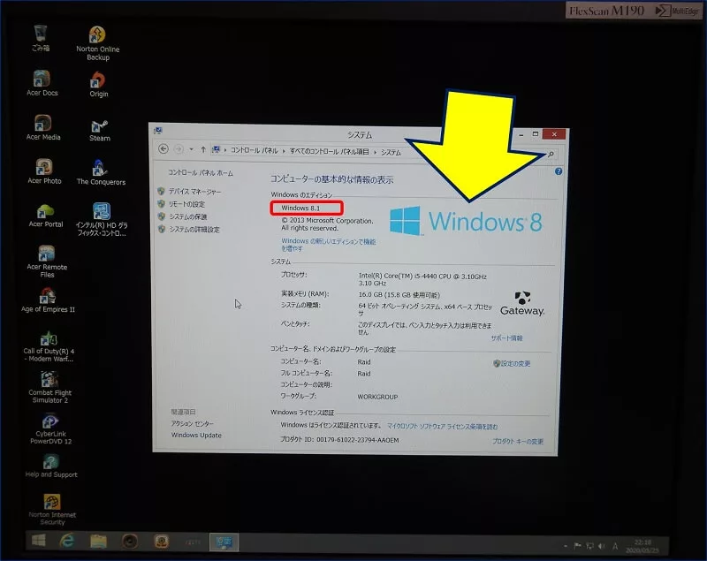Screen dimensions: 707x561
Task: Open recent locations dropdown arrow
Action: (x=191, y=149)
